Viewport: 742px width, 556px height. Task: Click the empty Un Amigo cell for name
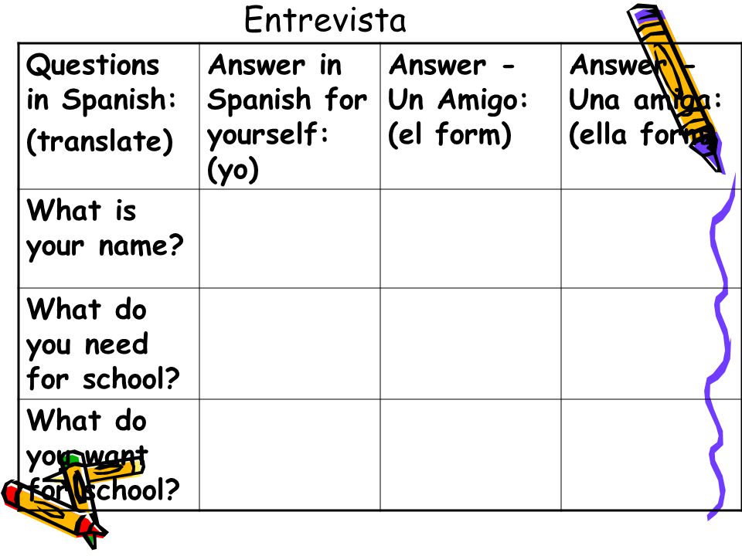tap(471, 239)
